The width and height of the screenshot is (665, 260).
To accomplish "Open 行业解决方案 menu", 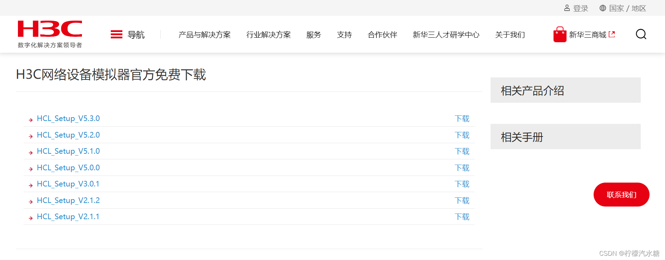I will click(269, 34).
